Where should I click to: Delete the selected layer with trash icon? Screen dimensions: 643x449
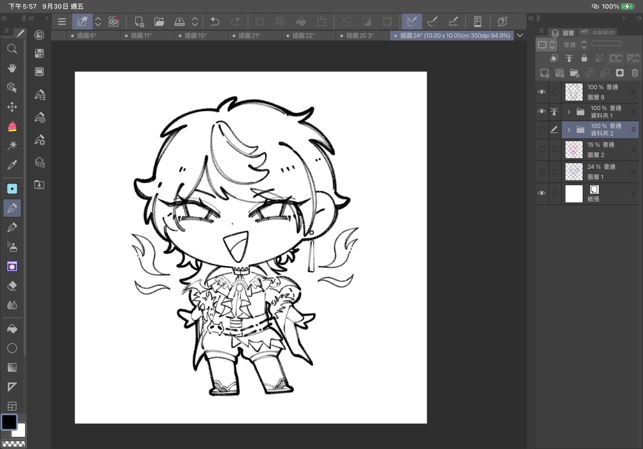click(635, 73)
